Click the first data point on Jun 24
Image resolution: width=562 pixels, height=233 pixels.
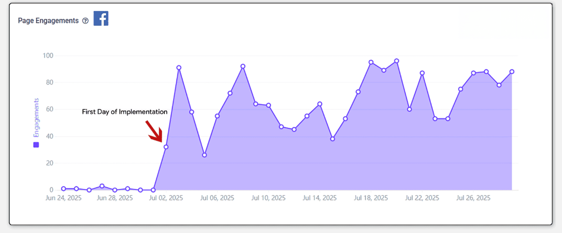pyautogui.click(x=64, y=189)
